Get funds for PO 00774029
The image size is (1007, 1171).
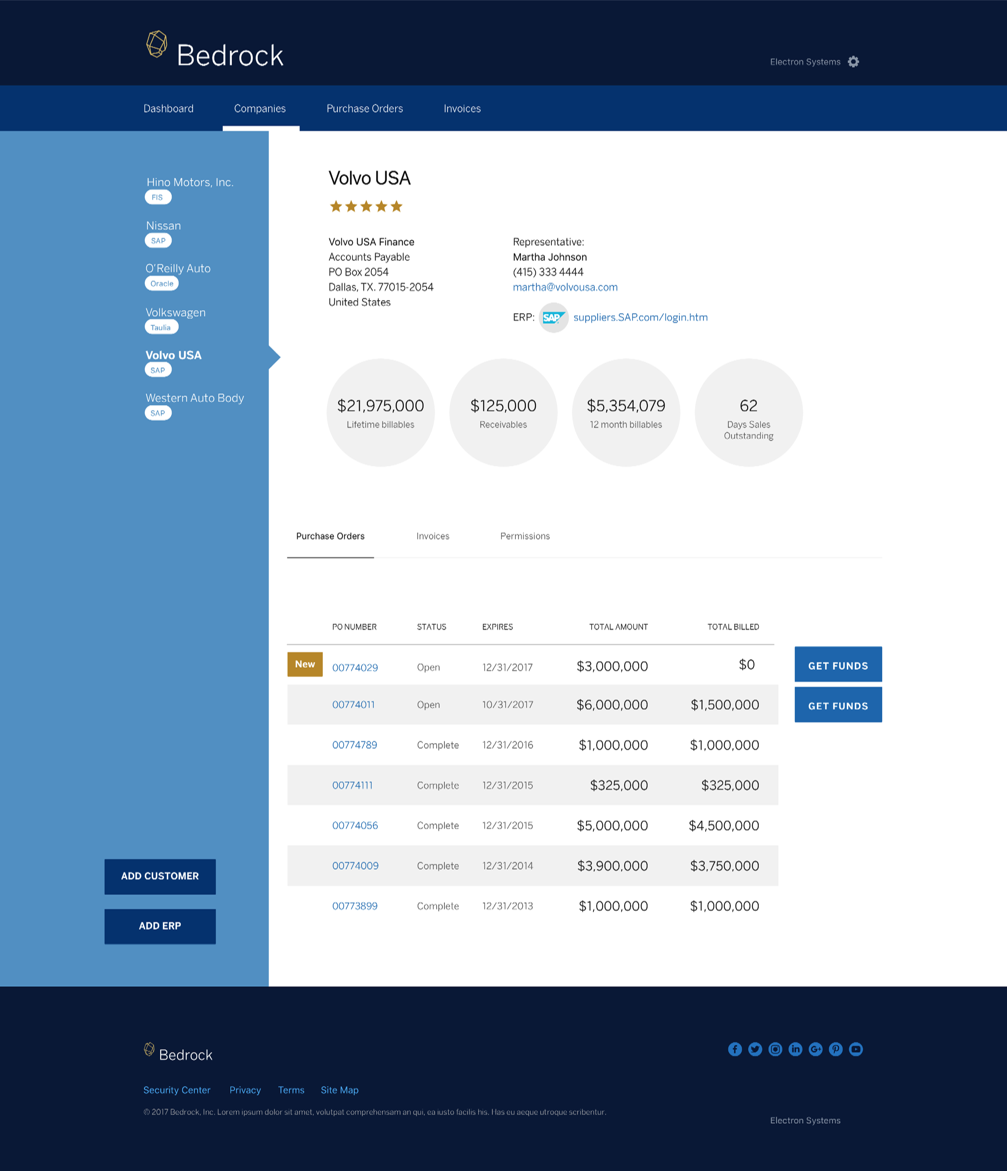click(x=838, y=665)
